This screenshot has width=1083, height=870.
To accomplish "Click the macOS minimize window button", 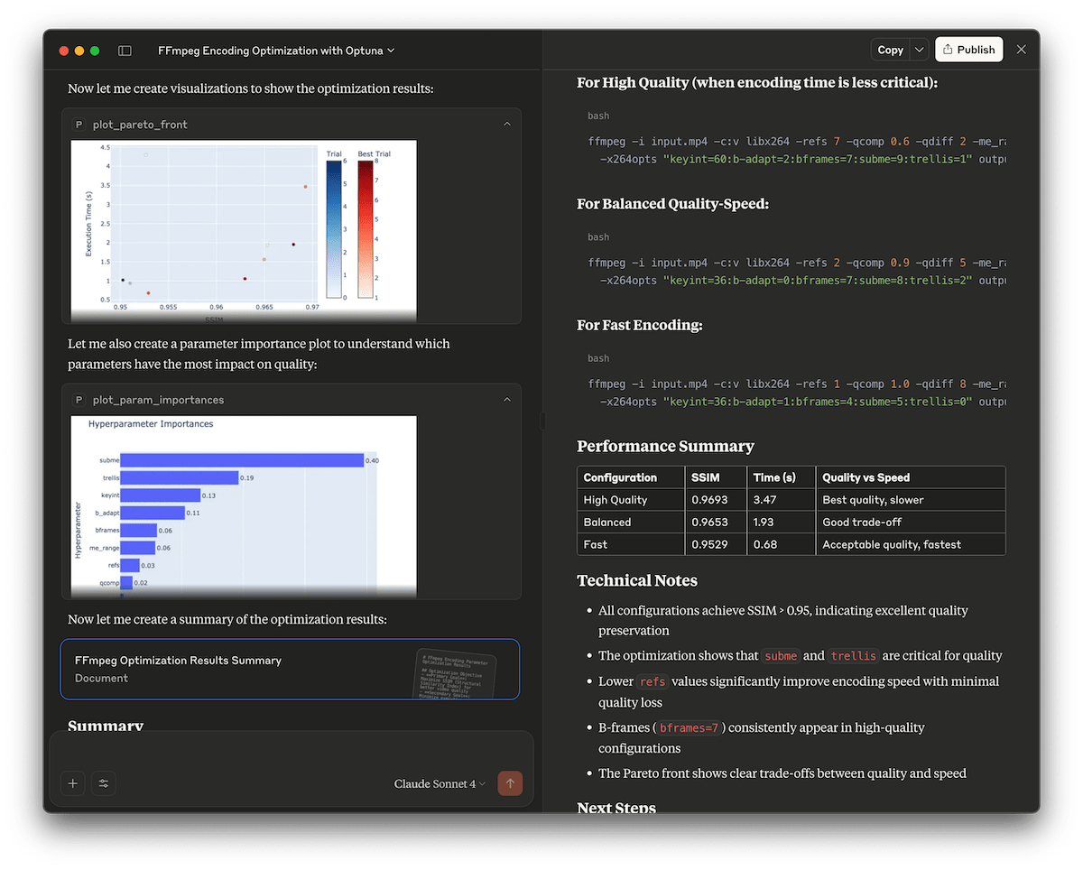I will 79,51.
